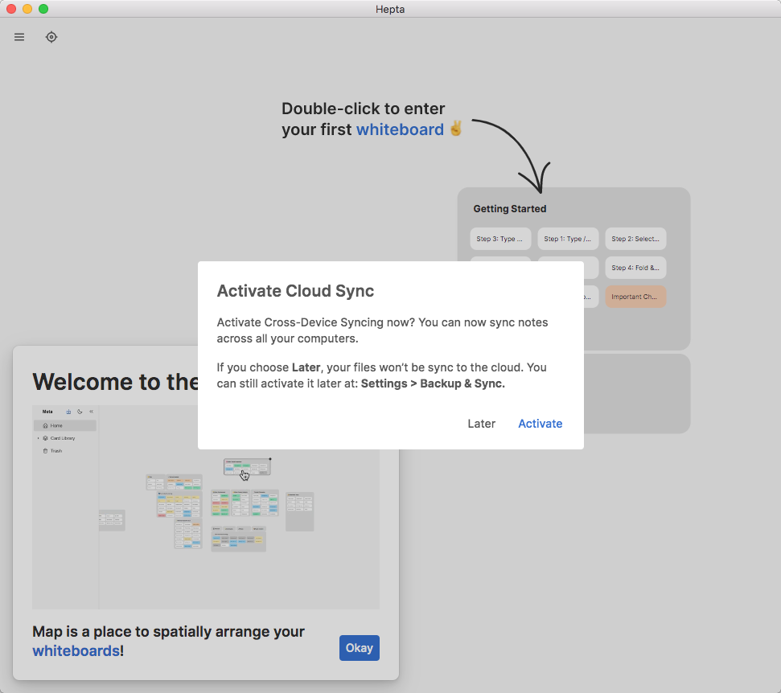This screenshot has height=693, width=781.
Task: Open the hamburger sidebar menu
Action: [19, 37]
